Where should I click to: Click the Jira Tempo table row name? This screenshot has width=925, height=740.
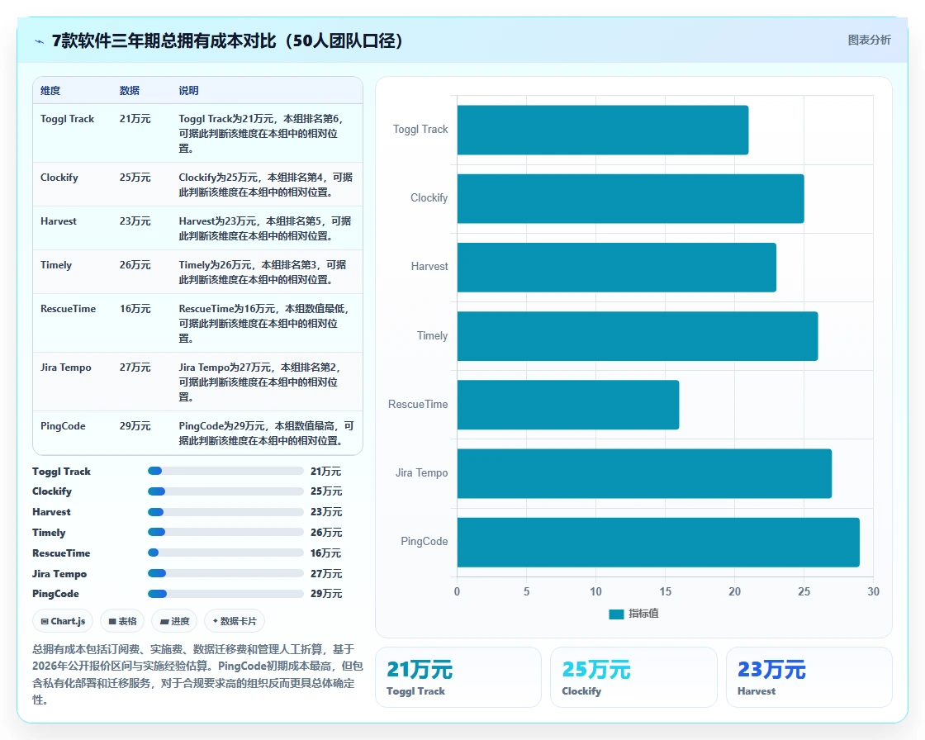point(65,367)
